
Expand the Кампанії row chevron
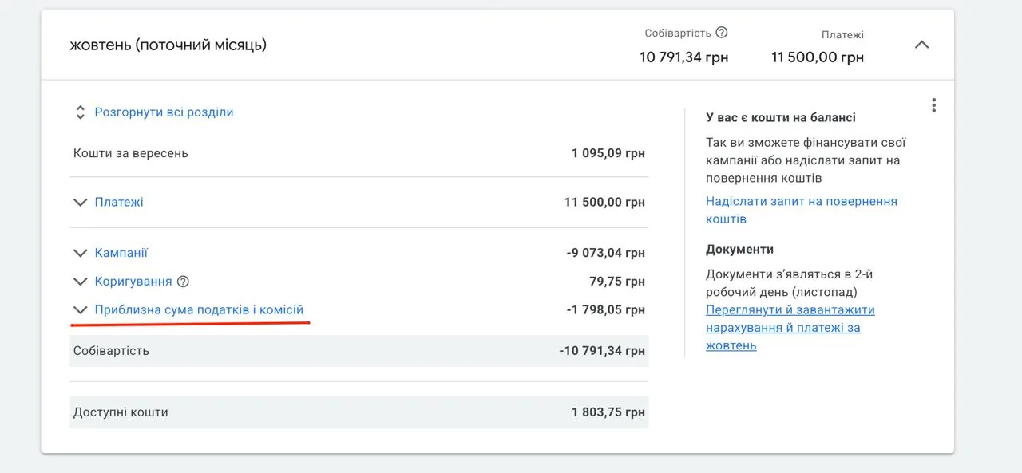(x=80, y=253)
